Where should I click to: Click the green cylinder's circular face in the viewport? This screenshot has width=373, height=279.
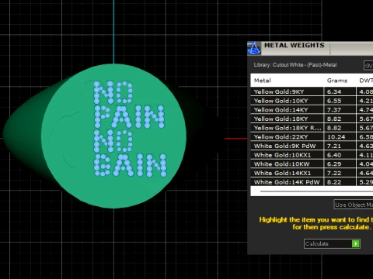[x=113, y=136]
